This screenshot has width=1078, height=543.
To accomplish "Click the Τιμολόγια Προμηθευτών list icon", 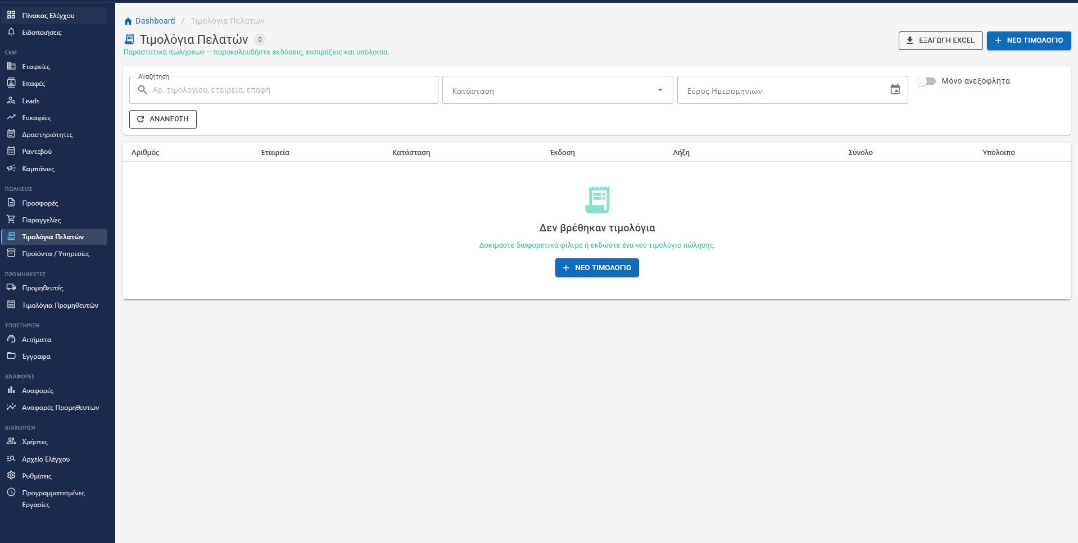I will (x=11, y=305).
